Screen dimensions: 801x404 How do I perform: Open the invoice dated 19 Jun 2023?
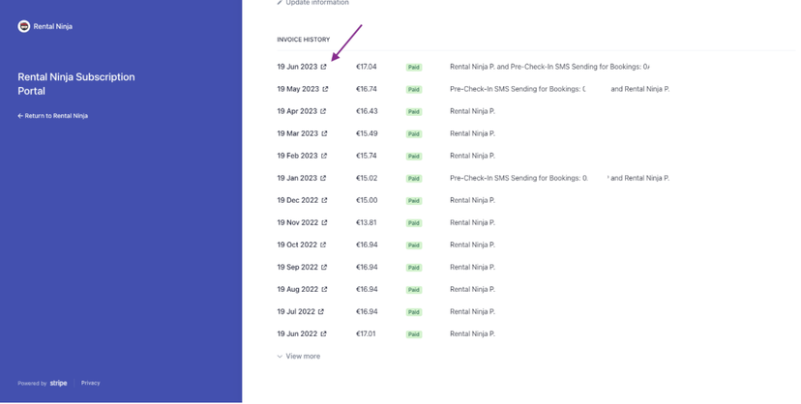pyautogui.click(x=297, y=67)
